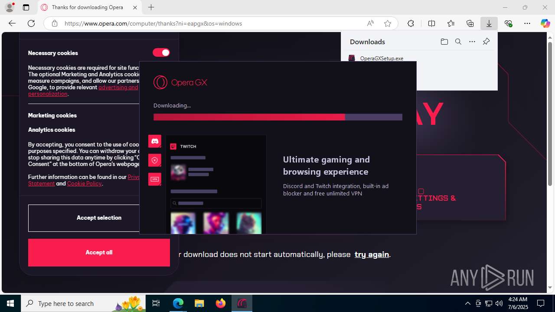
Task: Click the Marketing cookies label
Action: (52, 115)
